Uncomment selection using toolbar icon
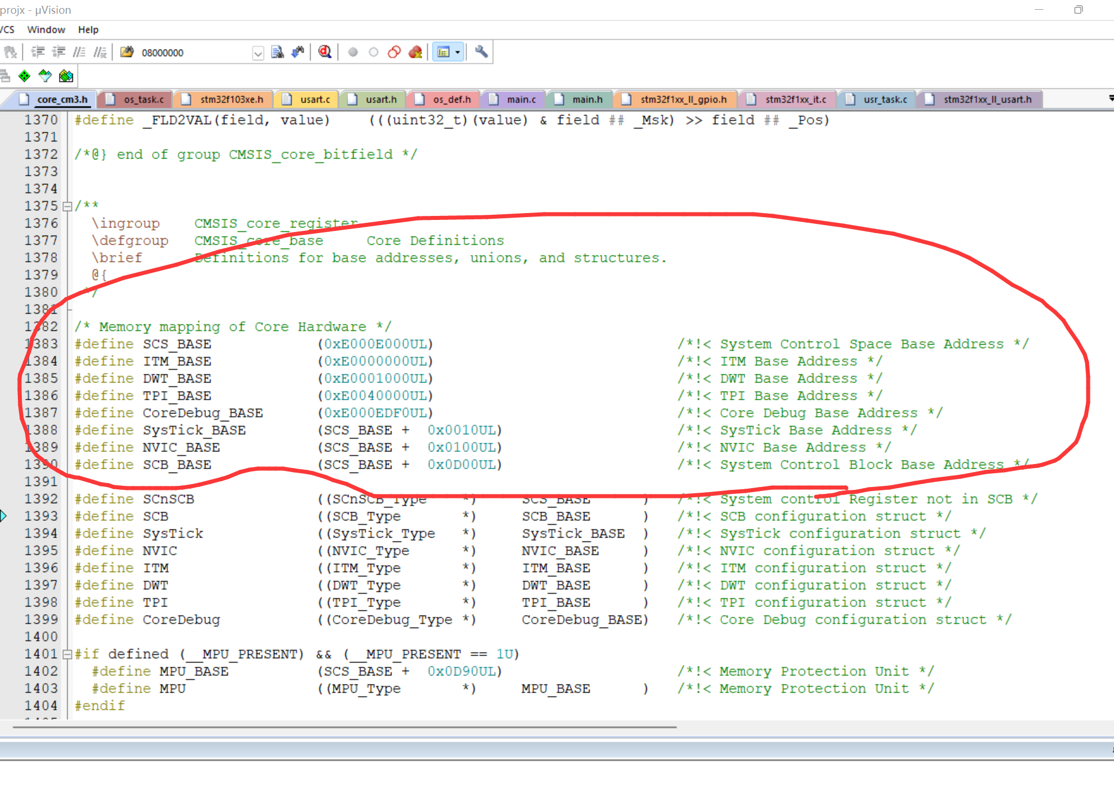The image size is (1114, 808). coord(100,52)
